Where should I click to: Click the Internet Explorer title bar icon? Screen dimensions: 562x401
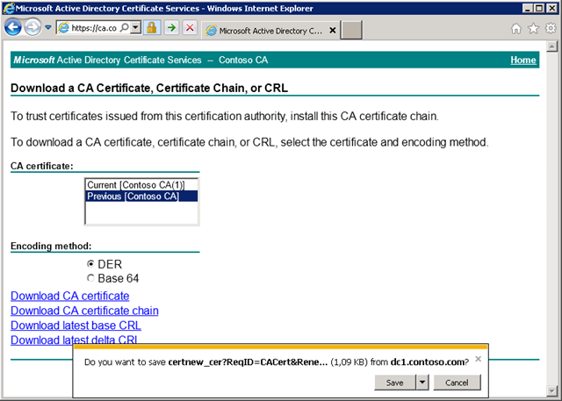[9, 8]
